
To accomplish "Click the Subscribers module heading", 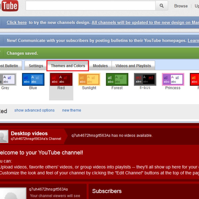I will tap(107, 191).
